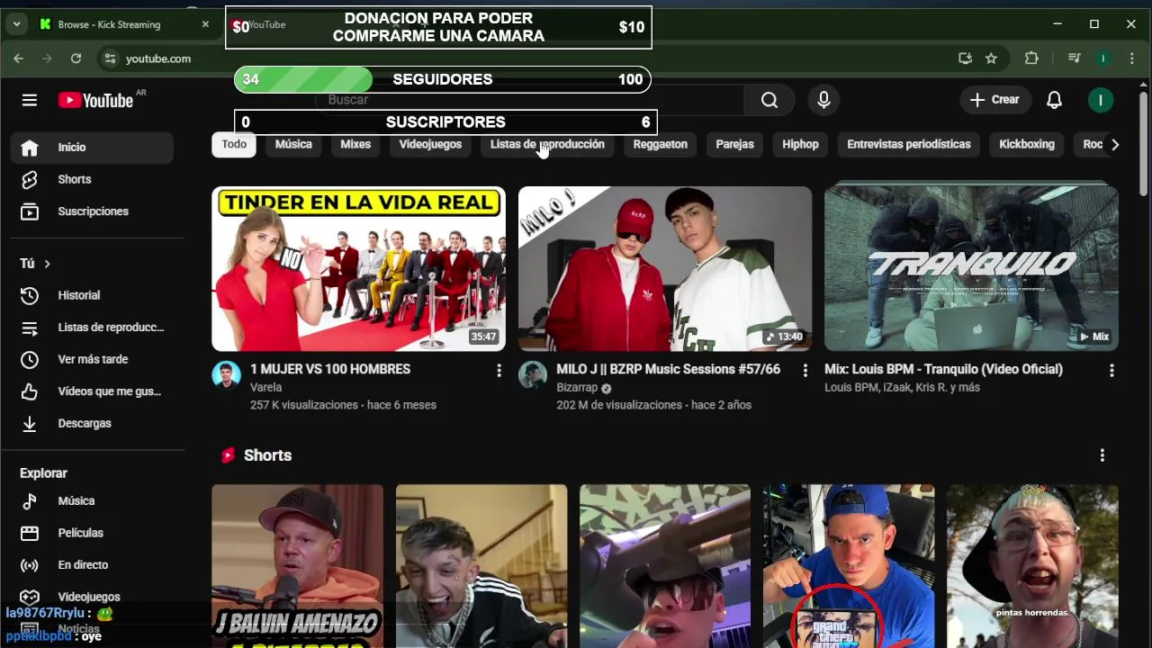The width and height of the screenshot is (1152, 648).
Task: Select the Parejas filter chip
Action: [x=734, y=144]
